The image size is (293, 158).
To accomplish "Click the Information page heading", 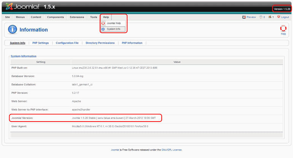I will tap(33, 30).
